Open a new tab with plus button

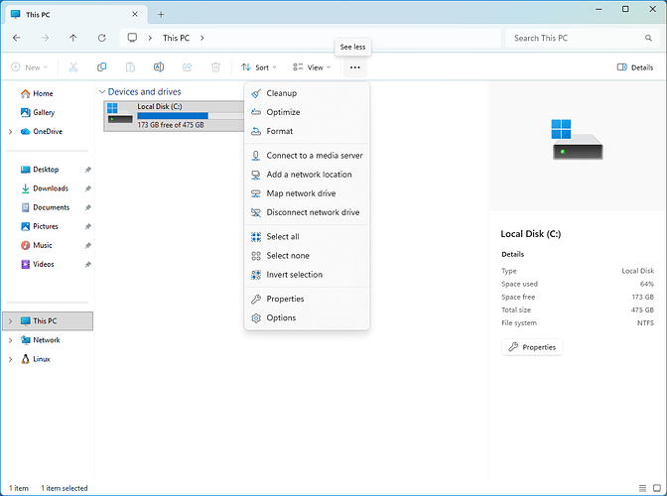(x=161, y=15)
